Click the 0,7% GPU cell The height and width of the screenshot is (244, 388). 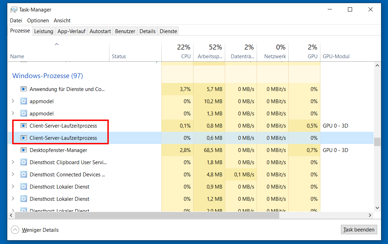coord(304,150)
